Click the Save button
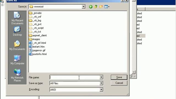The image size is (176, 99). coord(119,77)
